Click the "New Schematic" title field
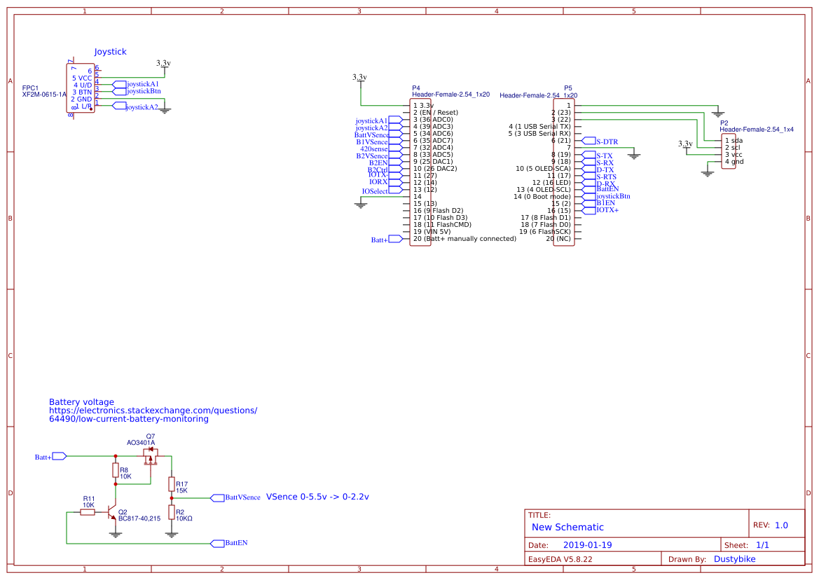819x580 pixels. point(567,527)
